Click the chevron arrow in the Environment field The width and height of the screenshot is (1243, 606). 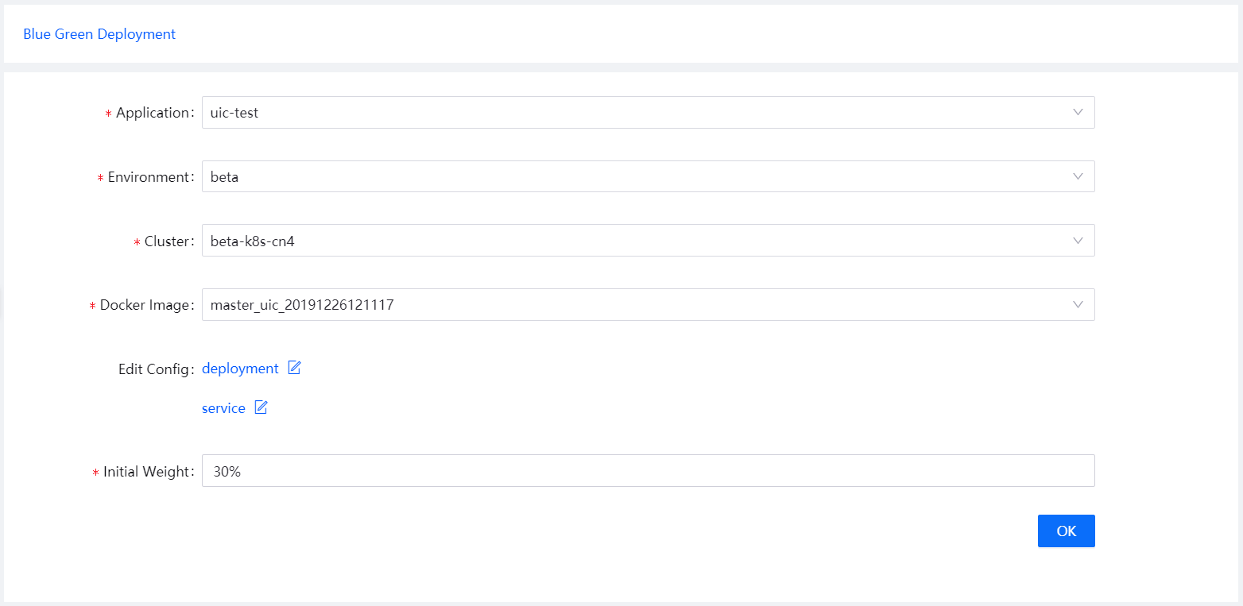pos(1078,176)
